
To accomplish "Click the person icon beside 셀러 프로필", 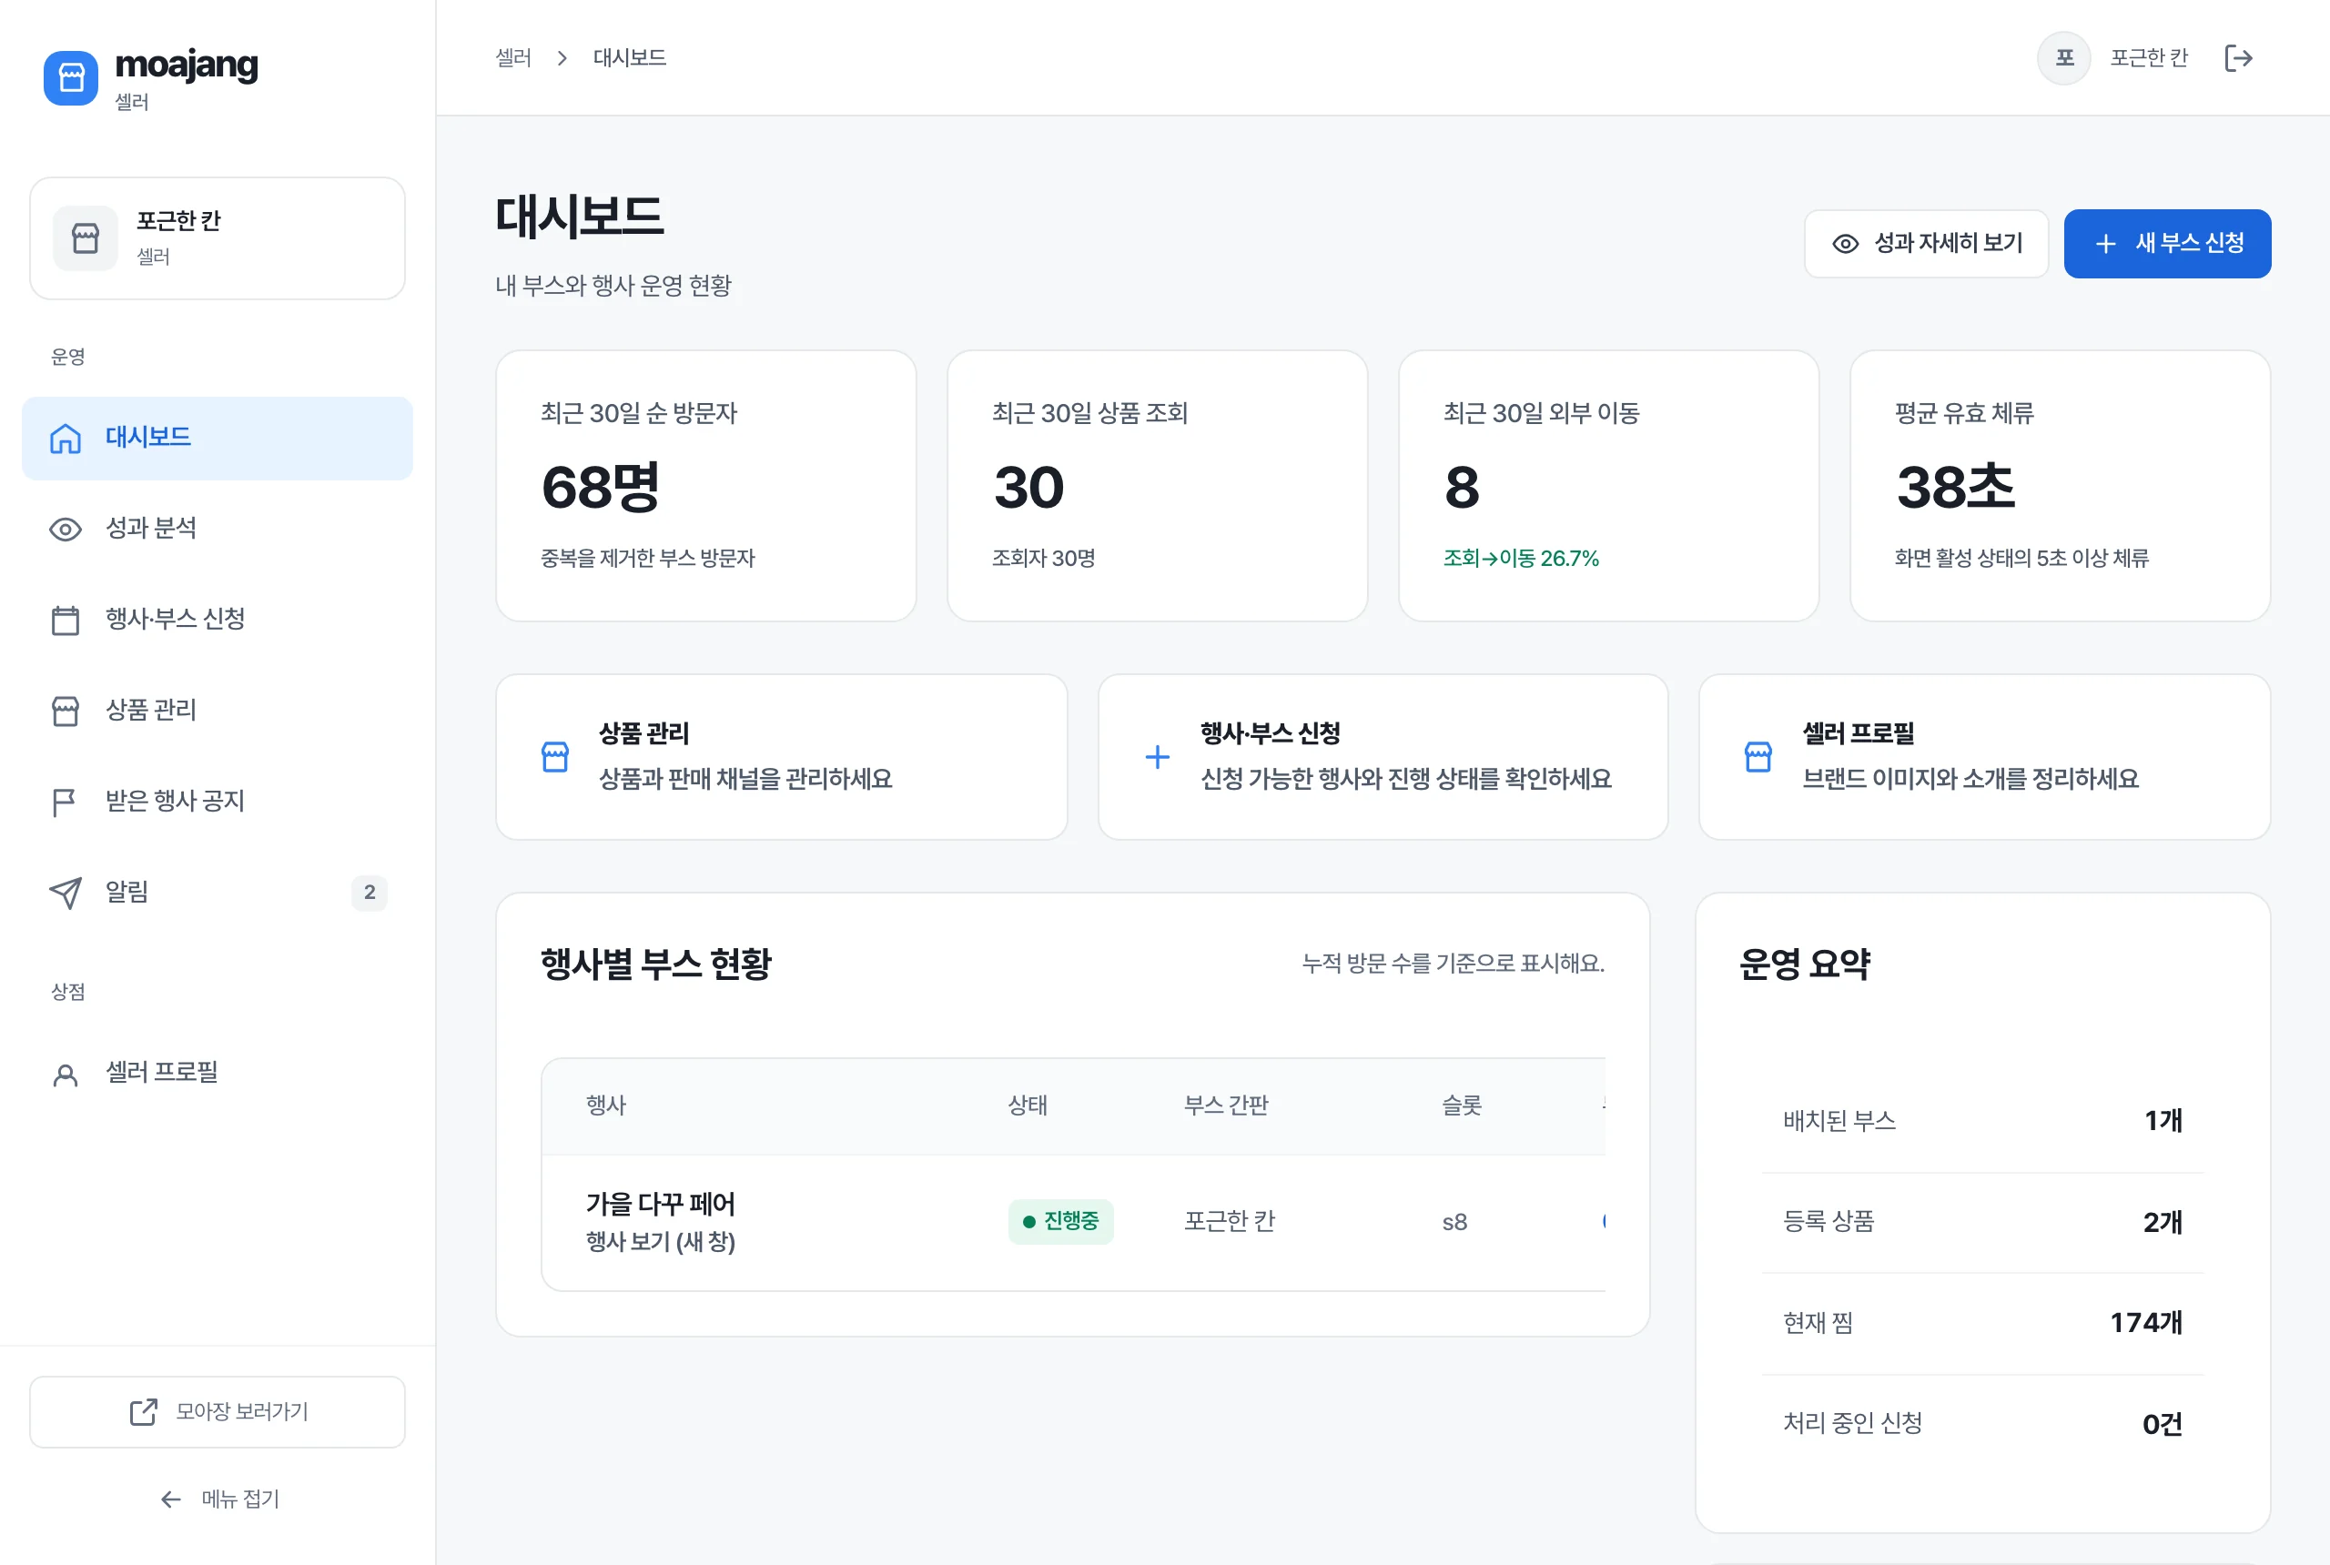I will pyautogui.click(x=66, y=1074).
